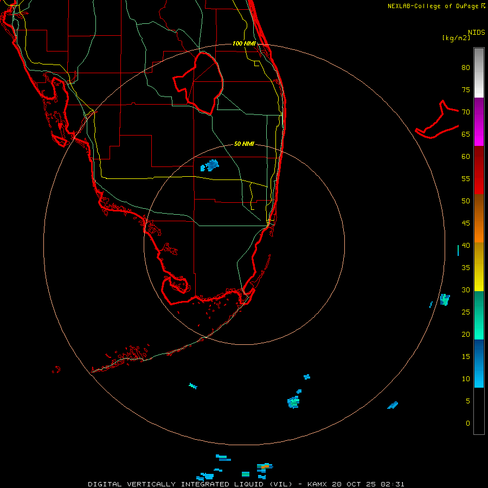
Task: Pick the green segment of the color scale
Action: click(479, 315)
